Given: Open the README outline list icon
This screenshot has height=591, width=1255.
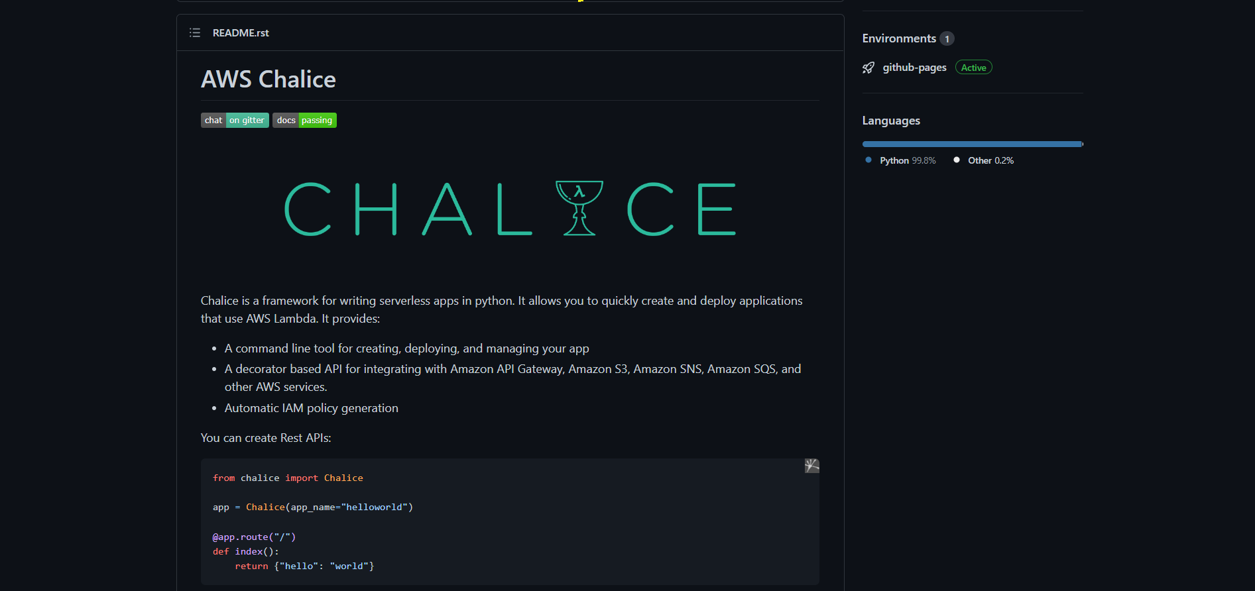Looking at the screenshot, I should 195,32.
